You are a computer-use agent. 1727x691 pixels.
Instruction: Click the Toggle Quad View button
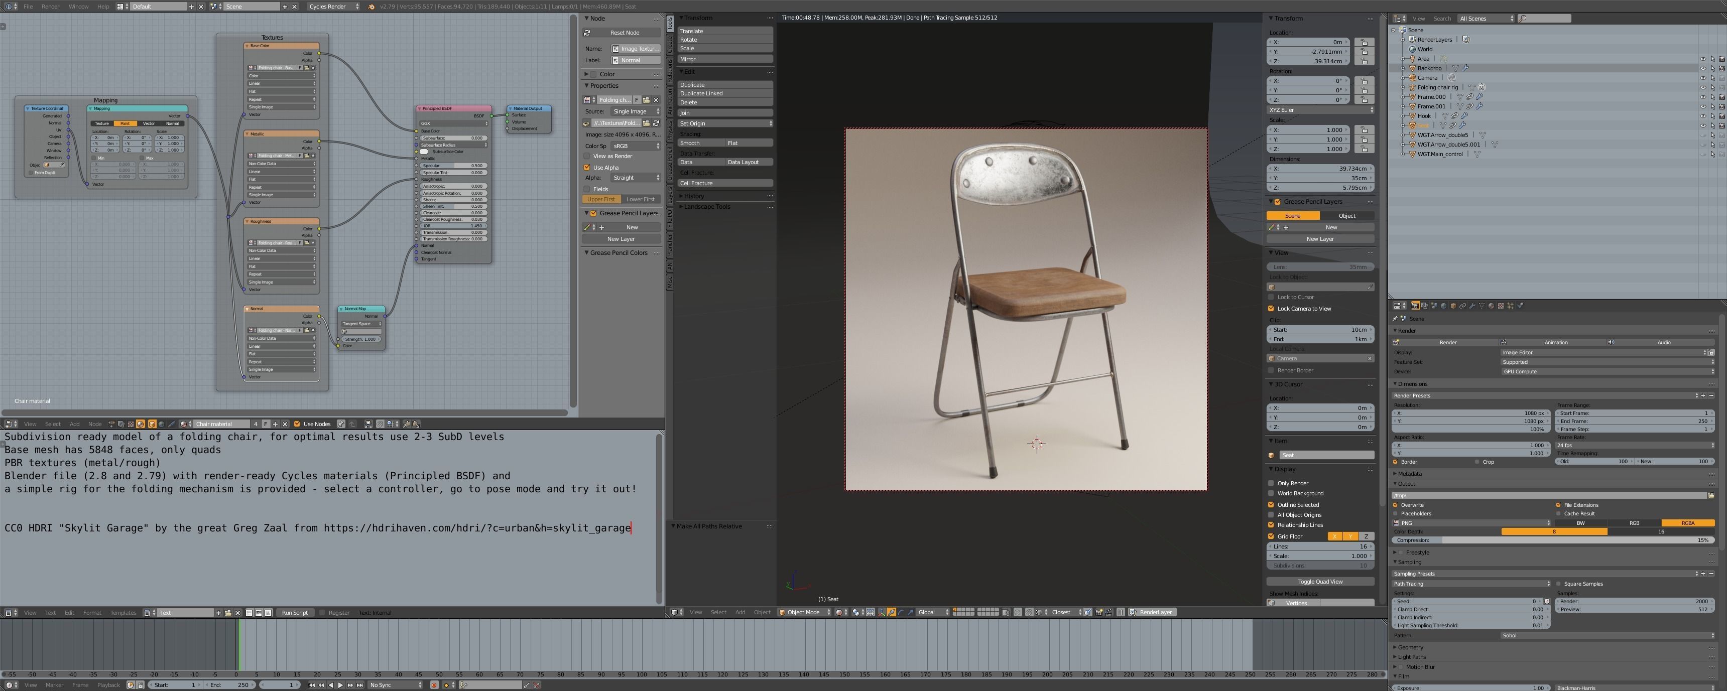point(1320,582)
